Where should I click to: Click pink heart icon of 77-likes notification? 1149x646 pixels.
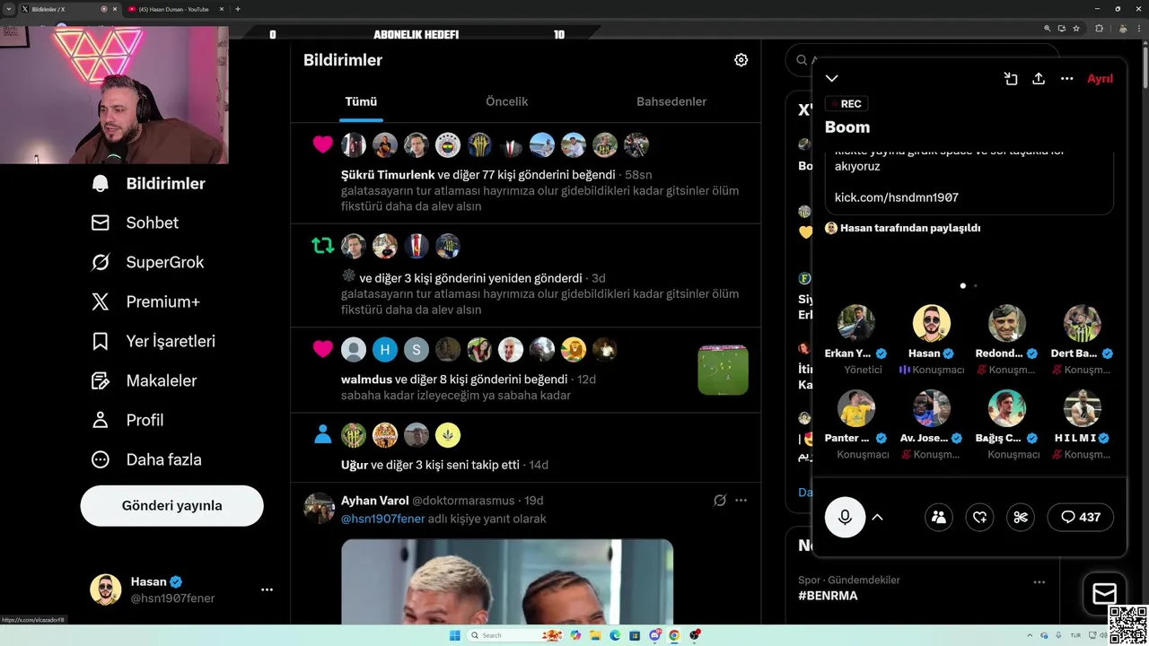coord(323,144)
